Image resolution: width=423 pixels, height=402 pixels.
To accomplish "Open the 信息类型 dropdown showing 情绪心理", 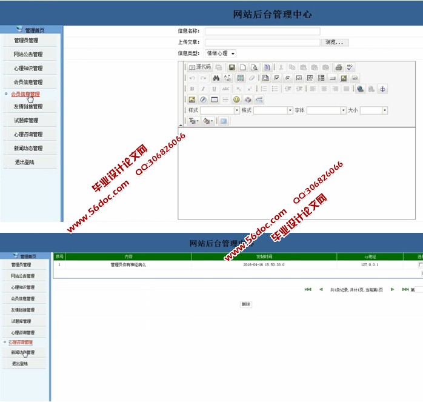I will tap(221, 53).
